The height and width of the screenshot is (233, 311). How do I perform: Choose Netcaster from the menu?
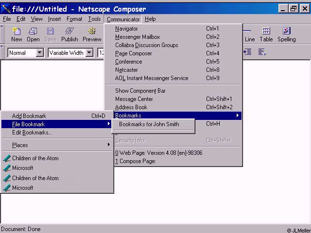coord(173,70)
